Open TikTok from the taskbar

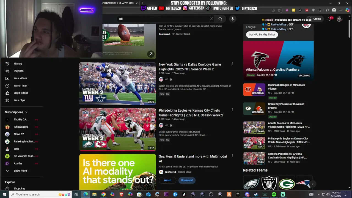(184, 194)
